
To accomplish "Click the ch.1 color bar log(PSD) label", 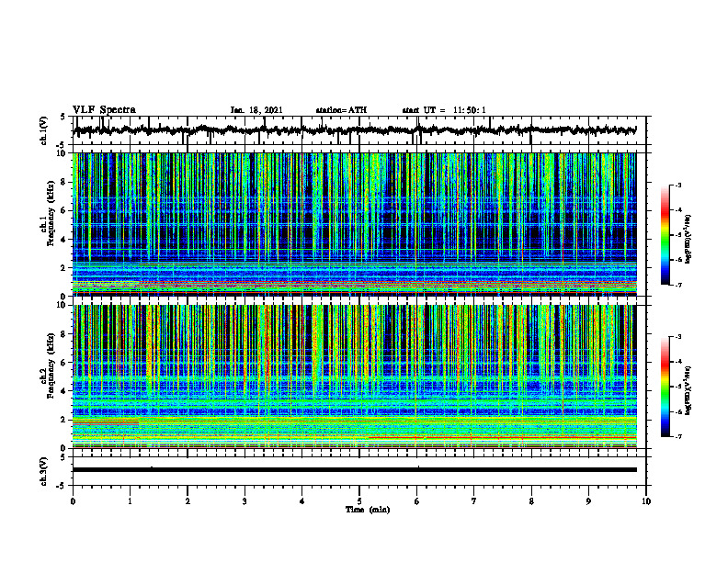I will click(688, 239).
